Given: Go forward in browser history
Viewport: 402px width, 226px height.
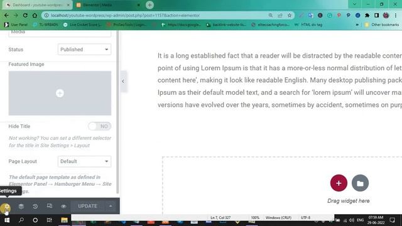Looking at the screenshot, I should point(16,15).
